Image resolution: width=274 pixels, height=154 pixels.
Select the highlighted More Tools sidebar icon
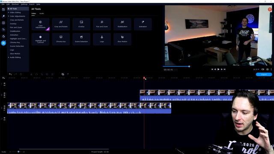[x=3, y=43]
